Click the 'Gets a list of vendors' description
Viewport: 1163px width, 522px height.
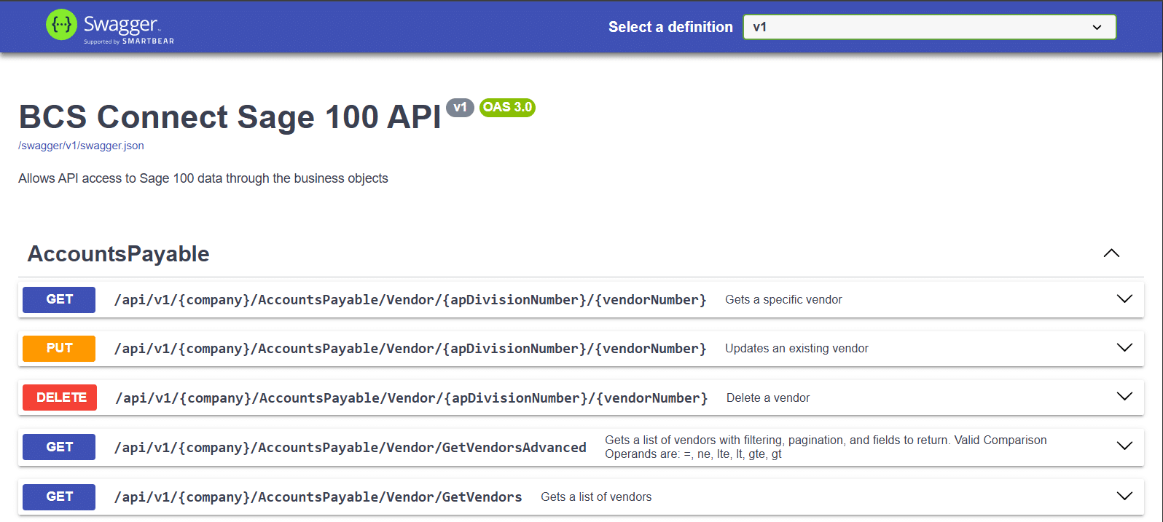coord(596,497)
